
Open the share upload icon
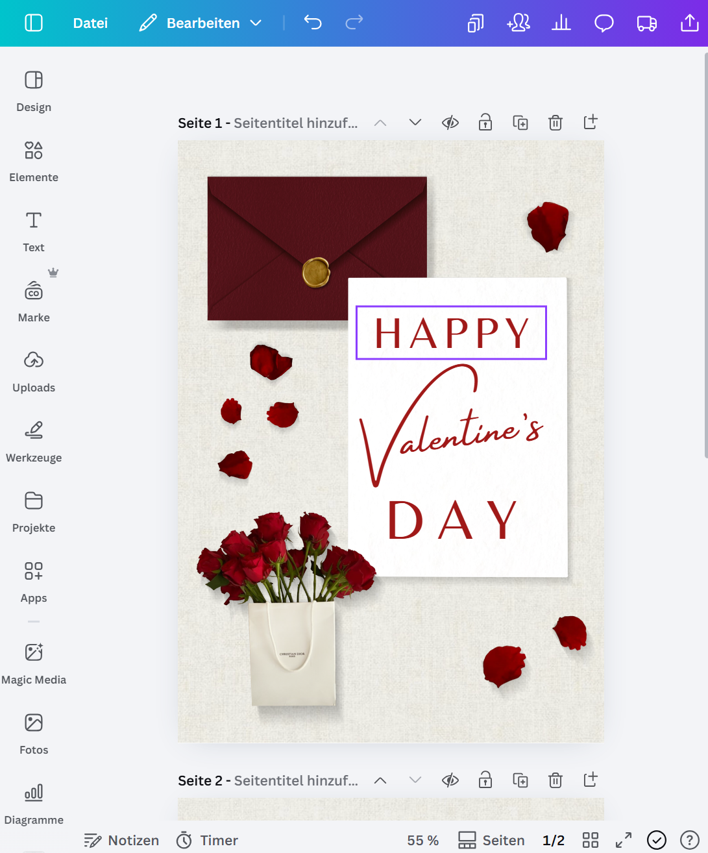690,23
